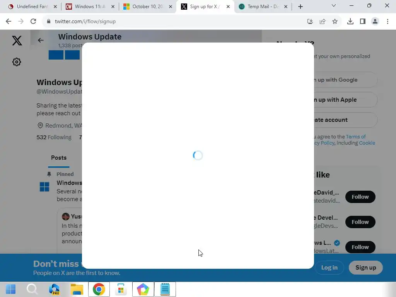Go back with the browser back arrow
The height and width of the screenshot is (297, 396).
(9, 22)
